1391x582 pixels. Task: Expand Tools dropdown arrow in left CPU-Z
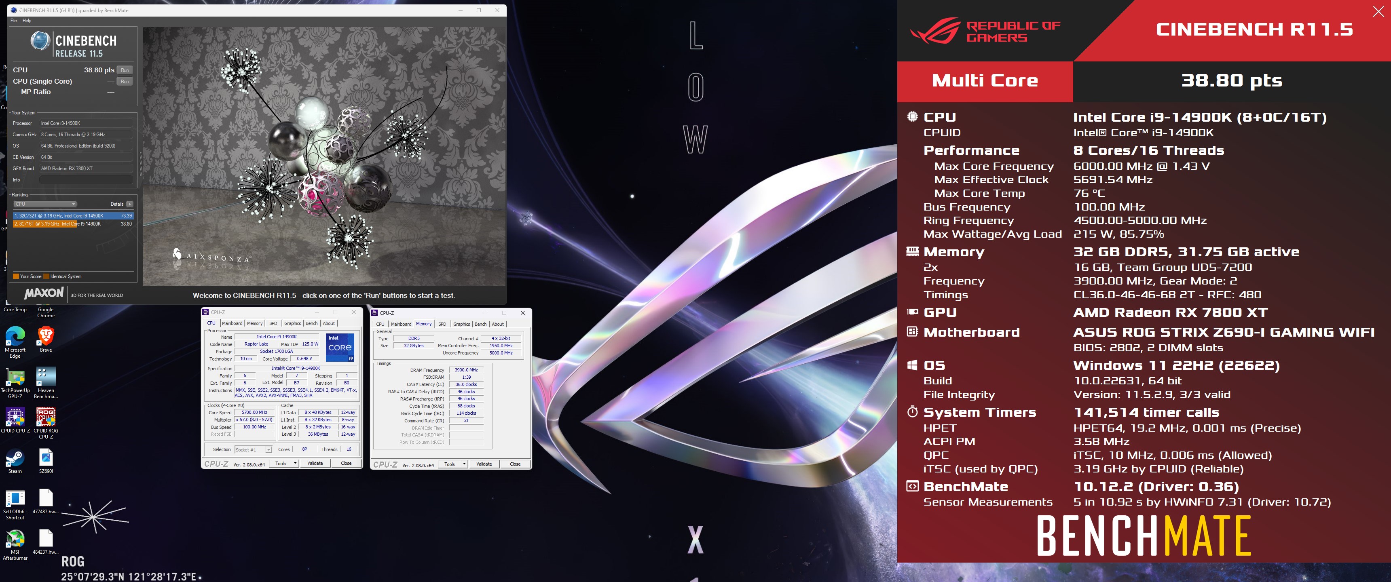(295, 463)
